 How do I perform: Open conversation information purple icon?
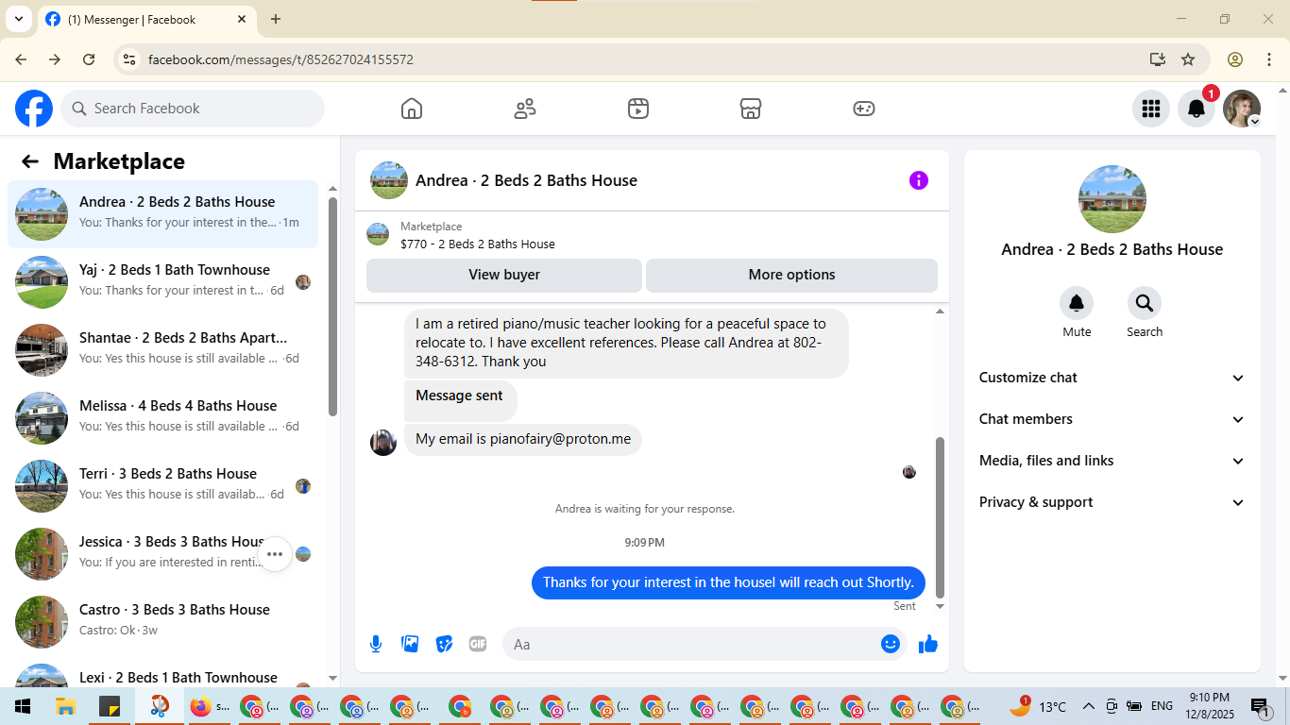pyautogui.click(x=919, y=180)
